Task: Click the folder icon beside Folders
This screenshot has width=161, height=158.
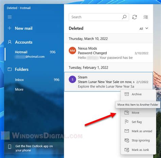Action: coord(10,69)
